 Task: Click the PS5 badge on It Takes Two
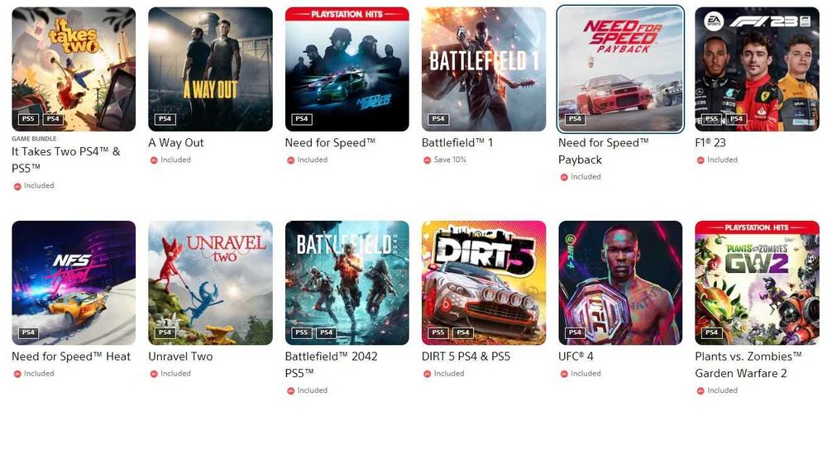28,119
